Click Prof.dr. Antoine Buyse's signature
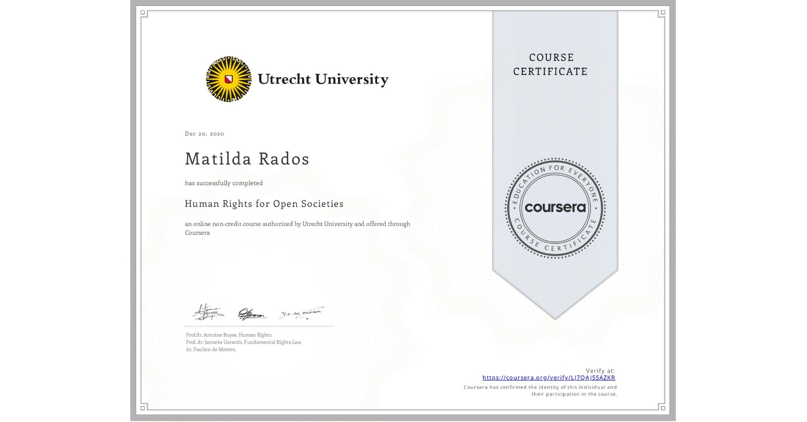 tap(209, 311)
